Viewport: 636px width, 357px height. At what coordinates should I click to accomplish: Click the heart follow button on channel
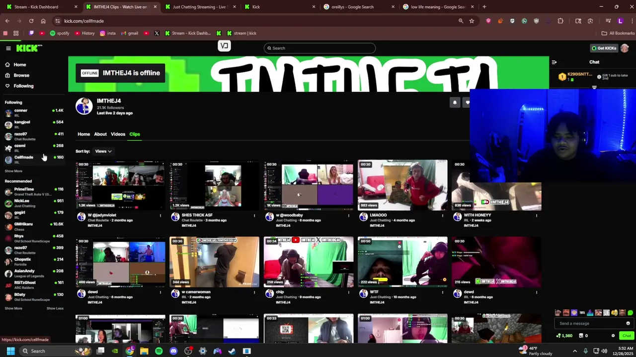pyautogui.click(x=467, y=103)
